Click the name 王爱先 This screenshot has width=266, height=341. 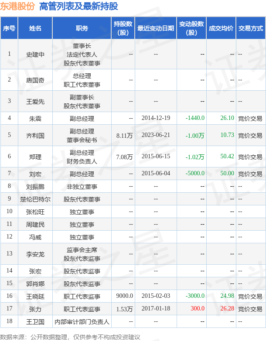tap(35, 102)
